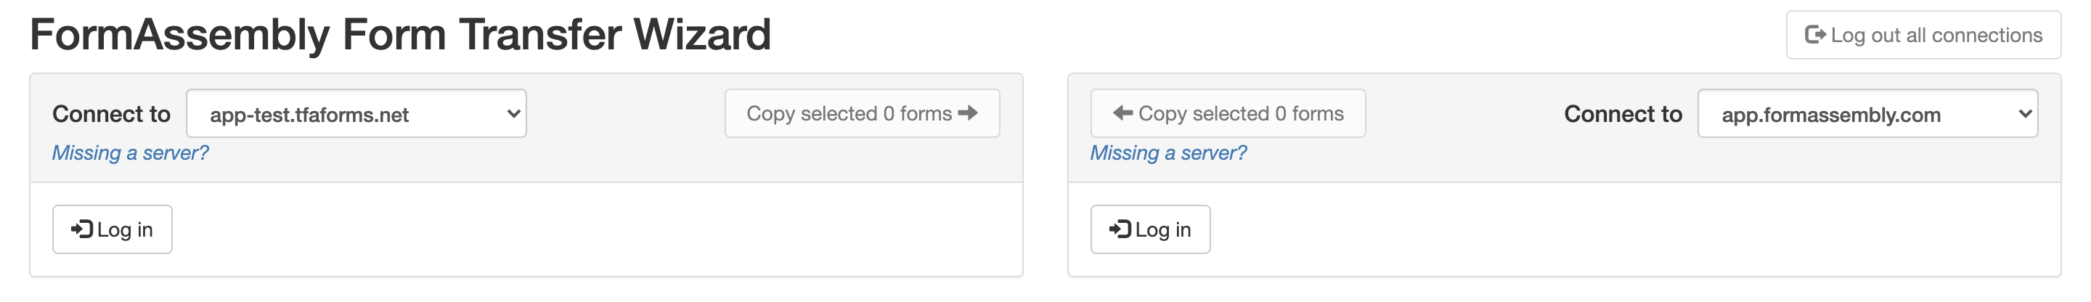Click the log out icon beside 'Log out all connections'
The height and width of the screenshot is (302, 2091).
click(1815, 35)
